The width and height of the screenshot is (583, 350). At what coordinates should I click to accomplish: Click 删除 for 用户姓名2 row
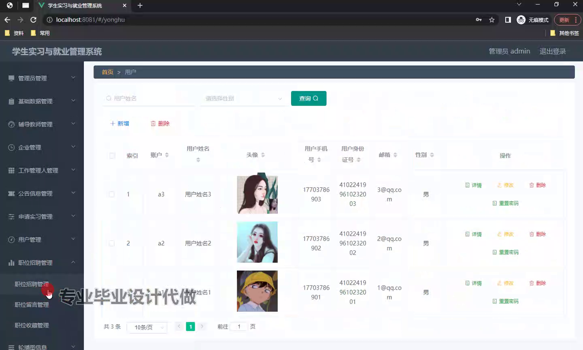click(x=538, y=234)
